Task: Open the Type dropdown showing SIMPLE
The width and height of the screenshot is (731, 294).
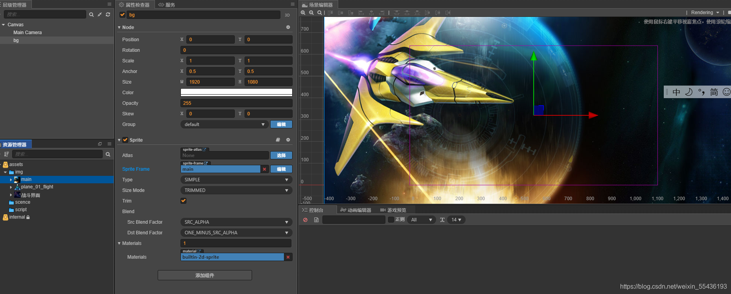Action: pyautogui.click(x=236, y=180)
